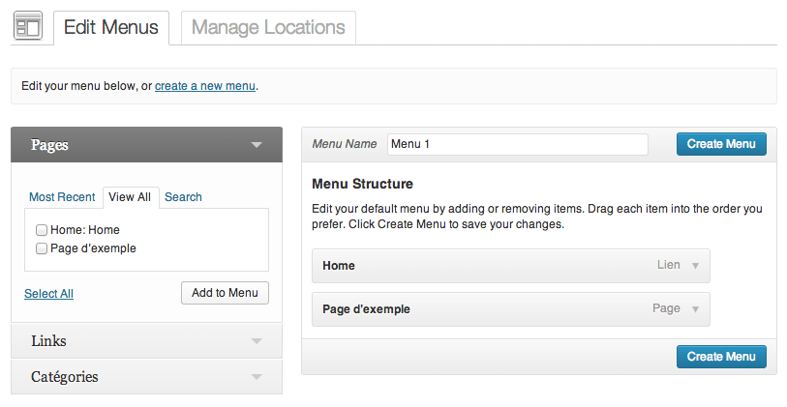This screenshot has width=787, height=407.
Task: Follow the 'create a new menu' link
Action: tap(205, 86)
